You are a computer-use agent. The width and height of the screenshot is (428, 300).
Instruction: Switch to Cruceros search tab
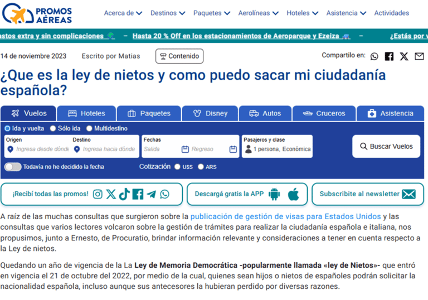pyautogui.click(x=324, y=113)
